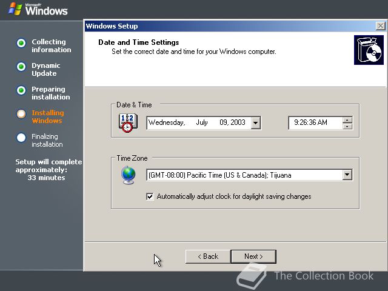Toggle automatic daylight saving adjustment checkbox
Image resolution: width=388 pixels, height=291 pixels.
[150, 196]
